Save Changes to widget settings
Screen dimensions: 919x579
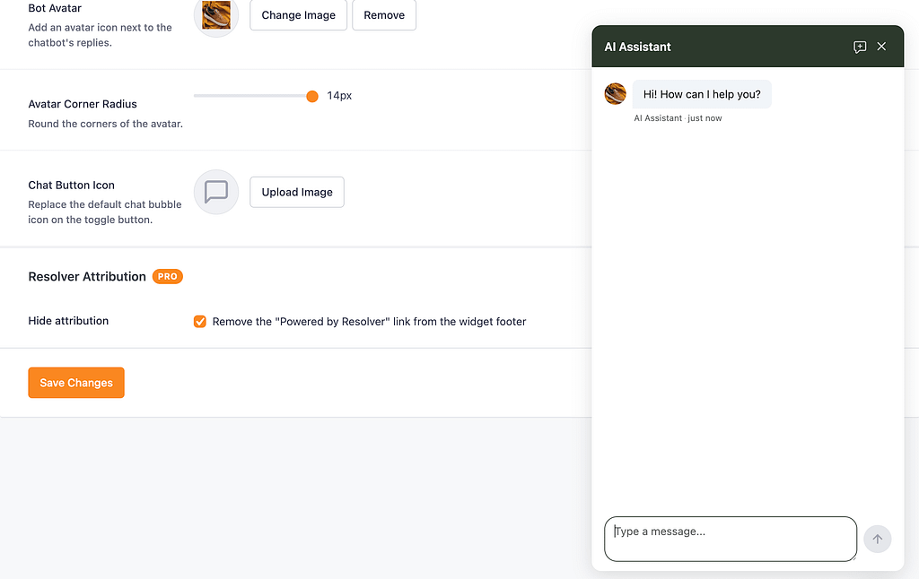(x=76, y=383)
